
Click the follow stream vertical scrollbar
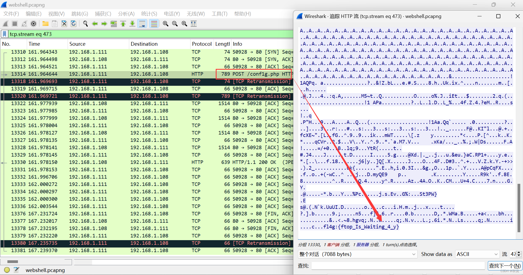click(519, 208)
